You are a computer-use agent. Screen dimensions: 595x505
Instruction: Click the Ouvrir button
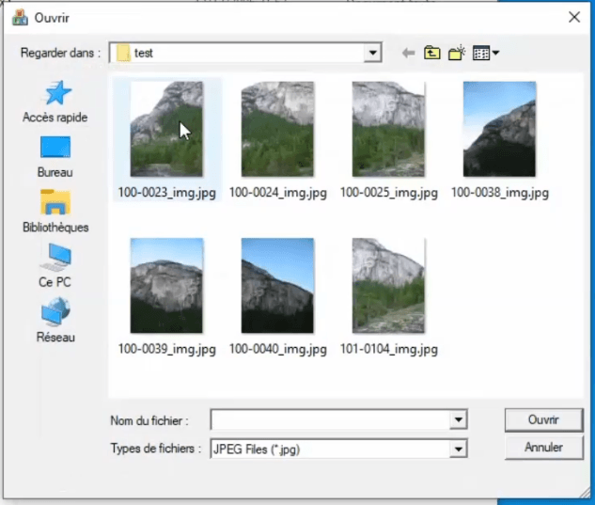pyautogui.click(x=543, y=420)
